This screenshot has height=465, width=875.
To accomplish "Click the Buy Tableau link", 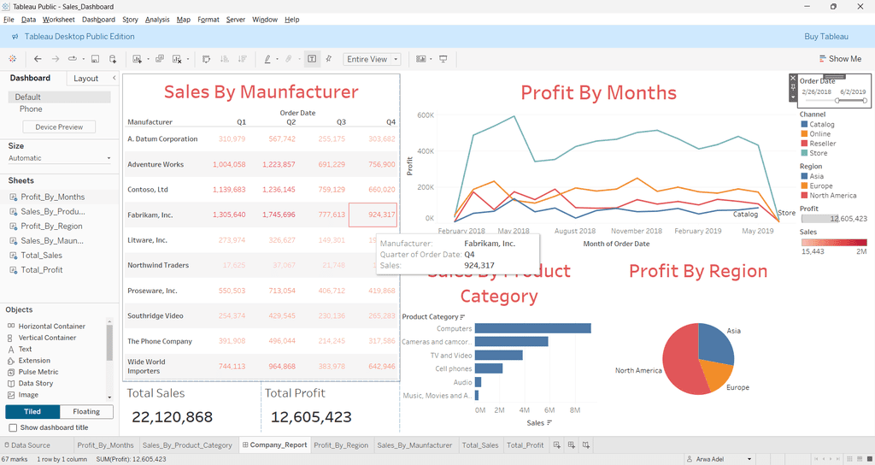I will [x=826, y=36].
